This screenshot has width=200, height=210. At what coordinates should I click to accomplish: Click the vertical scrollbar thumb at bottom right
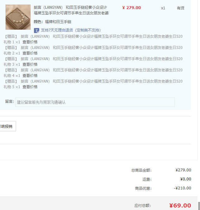click(199, 206)
